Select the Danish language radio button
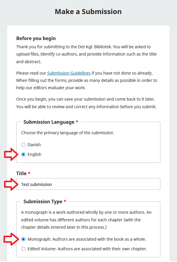 [x=23, y=144]
